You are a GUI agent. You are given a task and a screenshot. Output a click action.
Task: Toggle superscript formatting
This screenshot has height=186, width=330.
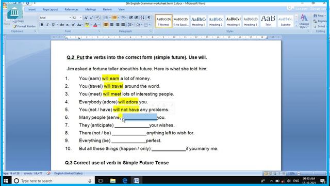pos(73,25)
